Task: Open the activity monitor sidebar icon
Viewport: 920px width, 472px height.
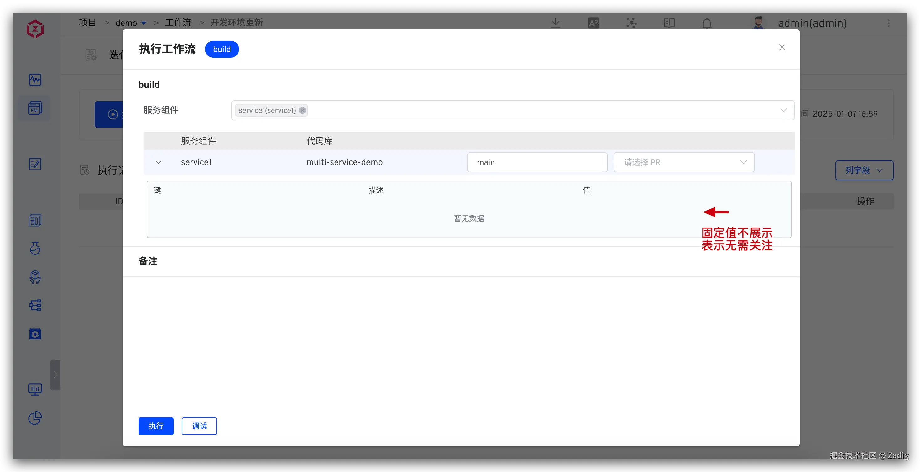Action: click(35, 79)
